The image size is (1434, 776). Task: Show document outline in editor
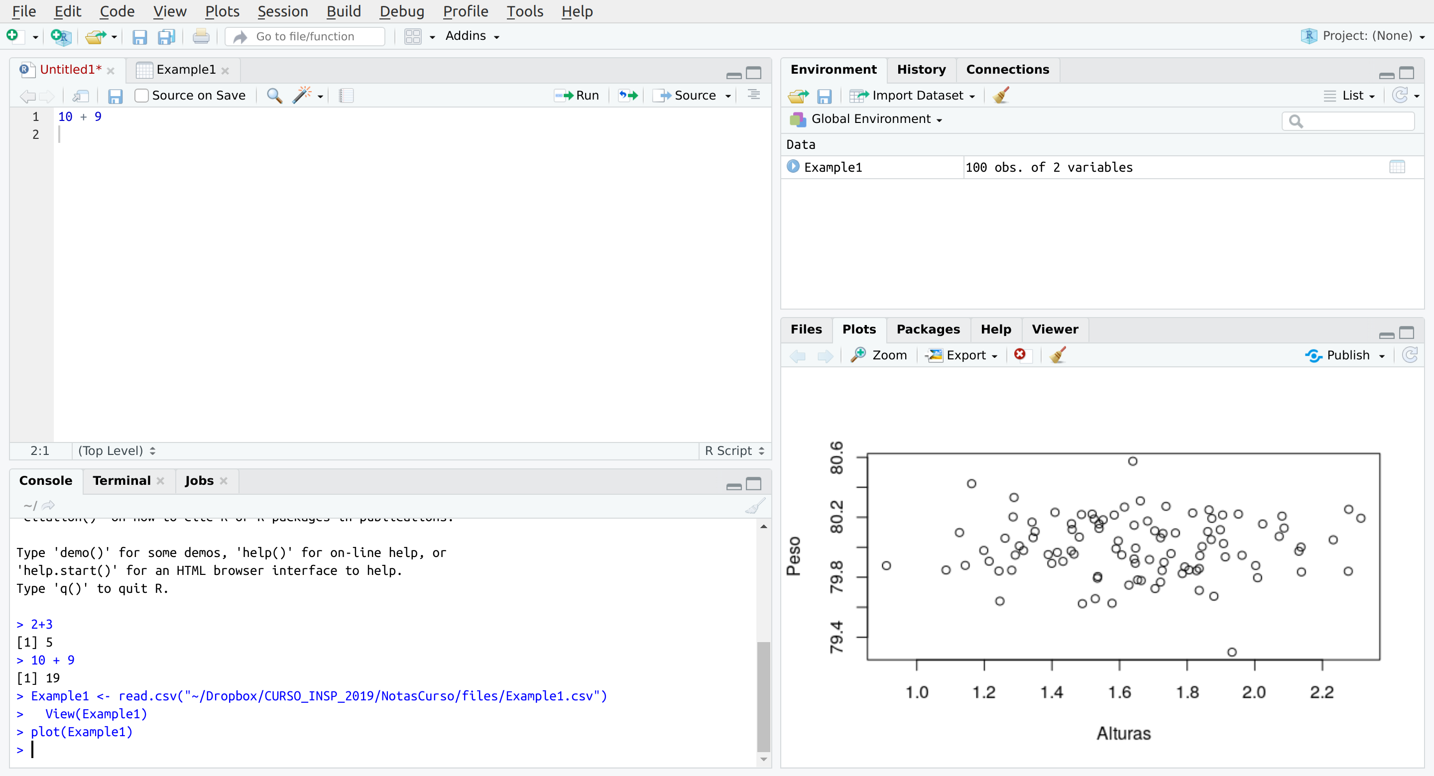[x=754, y=95]
